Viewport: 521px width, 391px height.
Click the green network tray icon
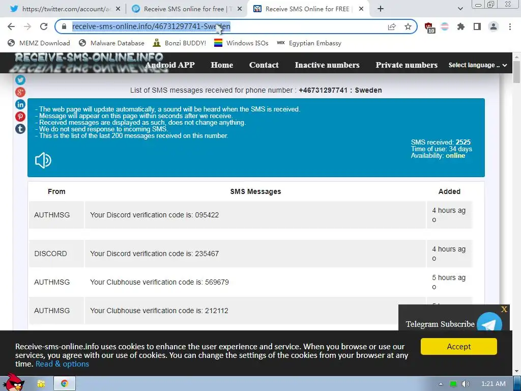pyautogui.click(x=453, y=384)
